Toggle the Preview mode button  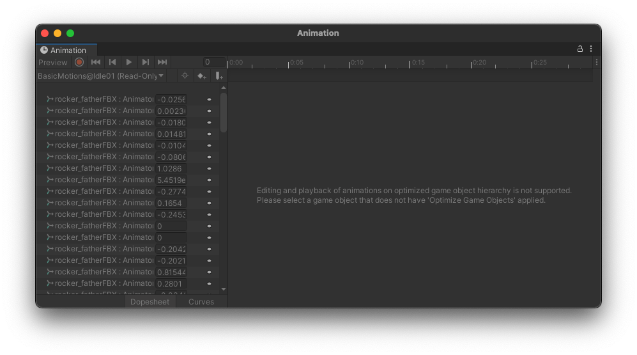[x=53, y=62]
